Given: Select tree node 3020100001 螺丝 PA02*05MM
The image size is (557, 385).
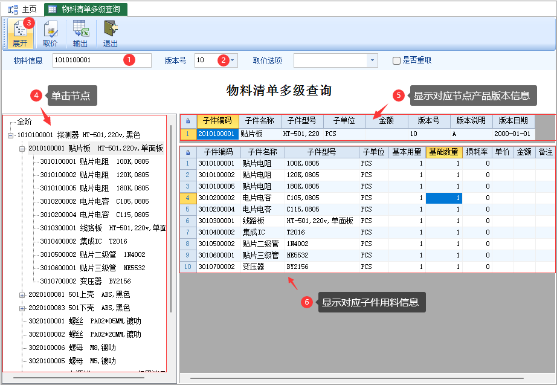Looking at the screenshot, I should click(x=85, y=322).
